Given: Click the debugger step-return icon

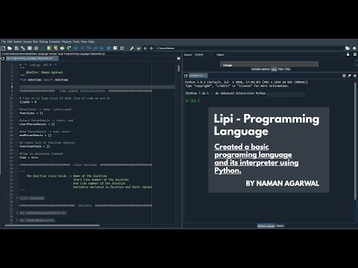Looking at the screenshot, I should (x=95, y=48).
